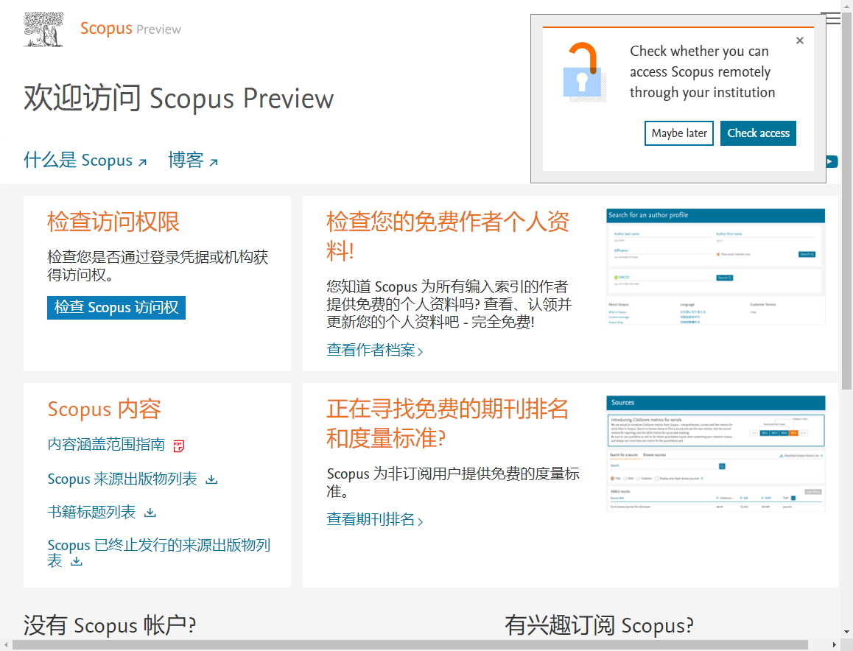Click 没有 Scopus 帐户? heading

point(109,625)
